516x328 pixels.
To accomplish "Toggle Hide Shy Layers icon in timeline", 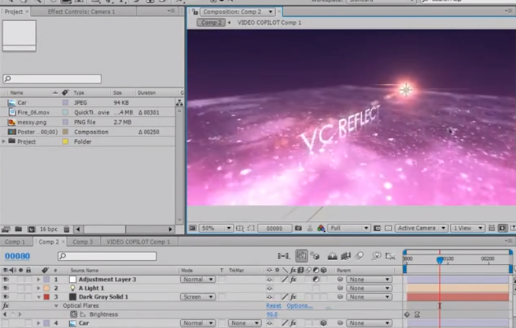I will 332,256.
